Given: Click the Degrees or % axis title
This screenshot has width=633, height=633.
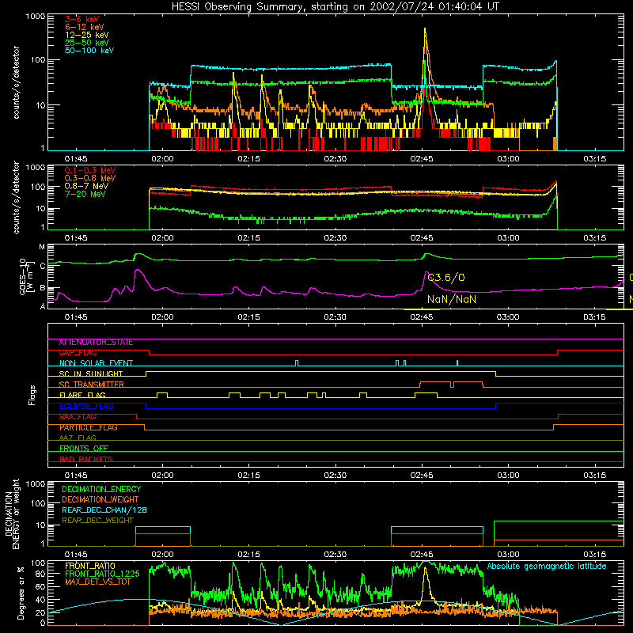Looking at the screenshot, I should (x=21, y=593).
